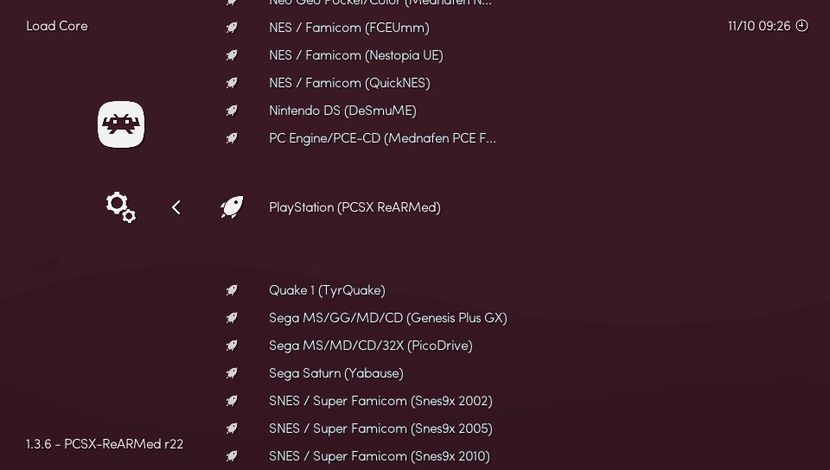830x470 pixels.
Task: Click the Load Core title label
Action: (x=57, y=26)
